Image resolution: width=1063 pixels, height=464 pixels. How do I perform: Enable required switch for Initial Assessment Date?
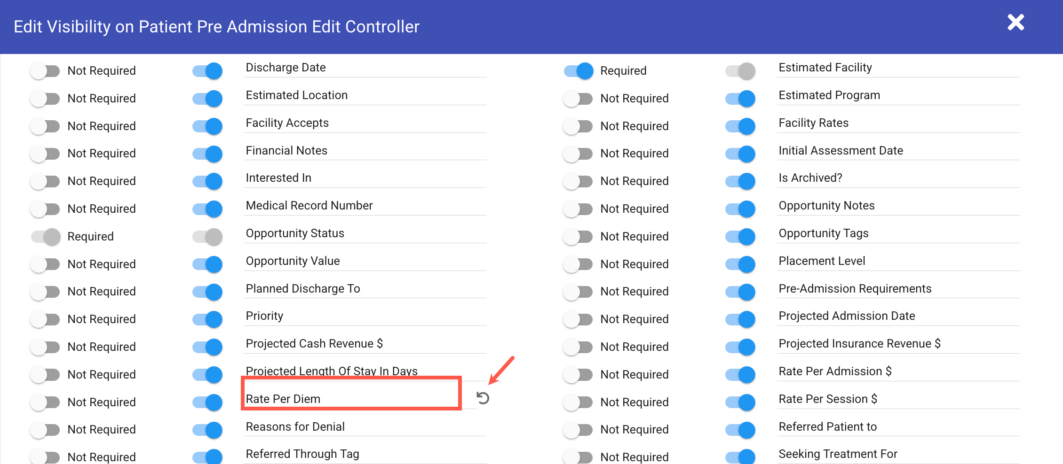pyautogui.click(x=578, y=154)
